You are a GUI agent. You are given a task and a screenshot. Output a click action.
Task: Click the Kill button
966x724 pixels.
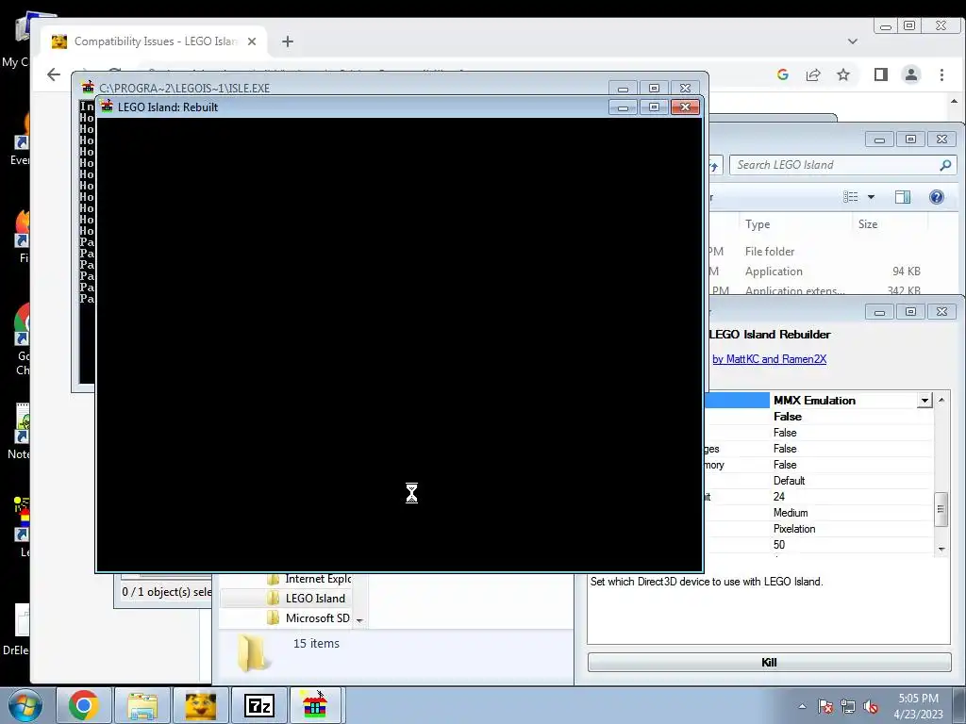[770, 663]
